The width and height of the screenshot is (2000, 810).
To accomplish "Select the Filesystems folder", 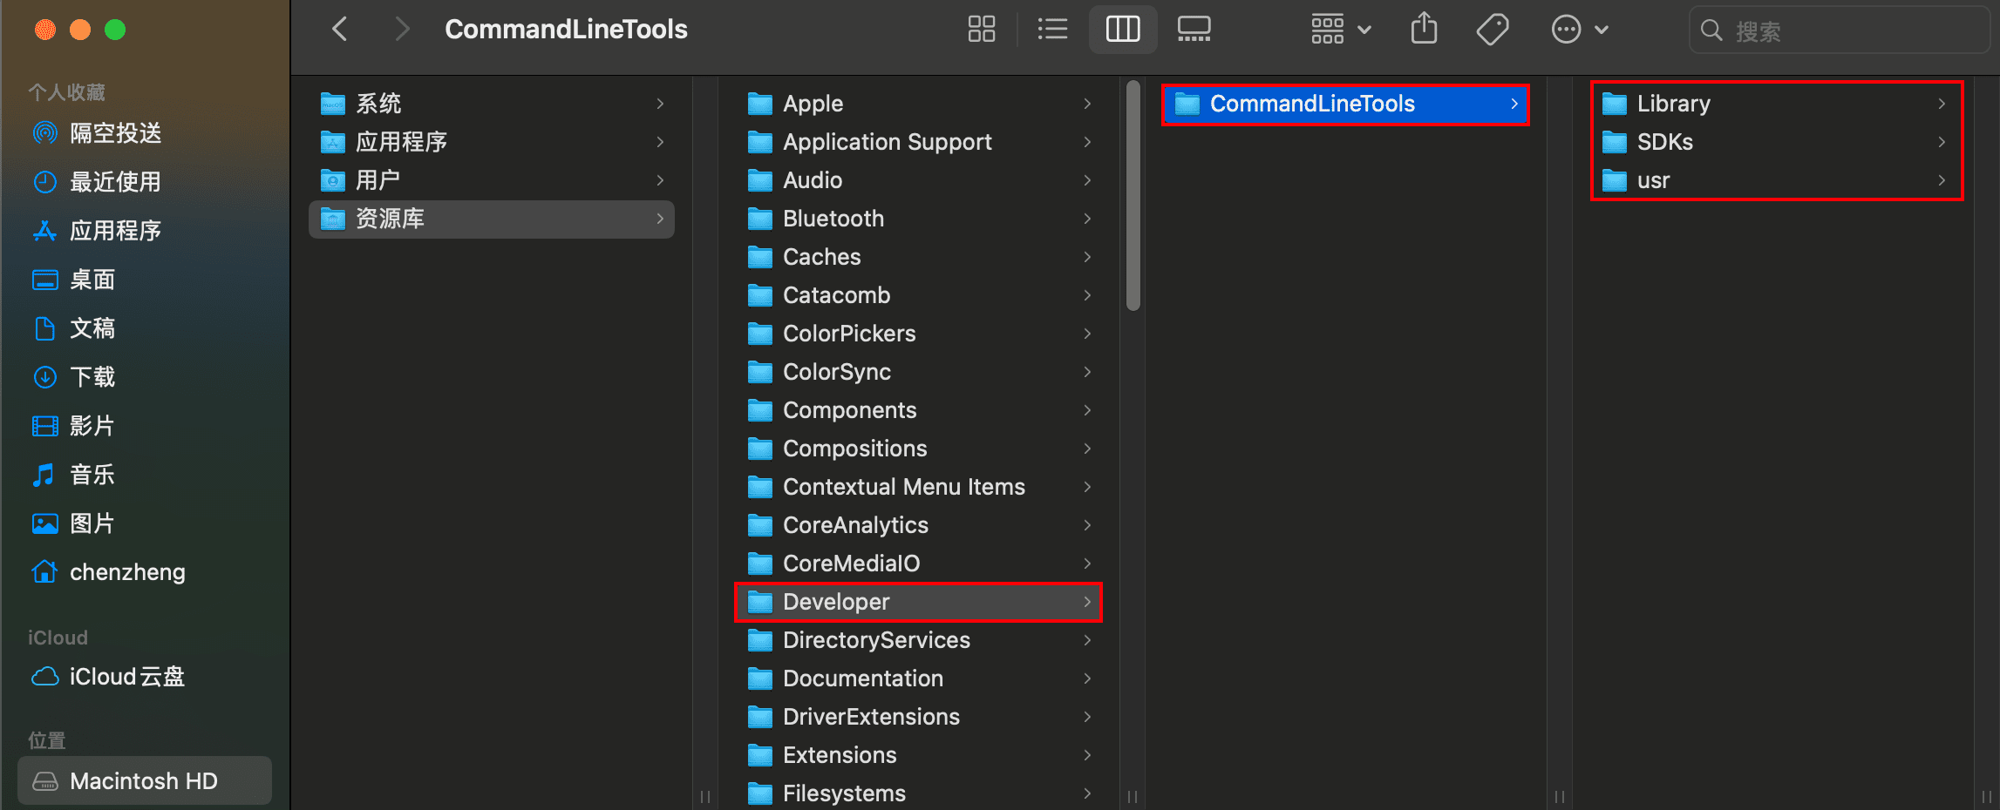I will click(x=919, y=793).
